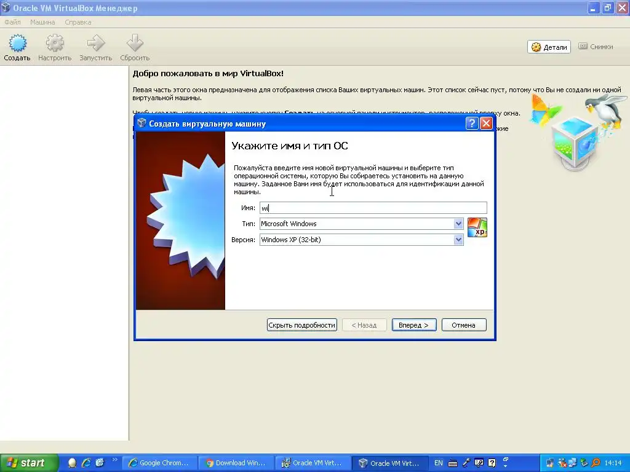Image resolution: width=630 pixels, height=472 pixels.
Task: Click the microphone/pen tool icon in language bar
Action: [466, 463]
